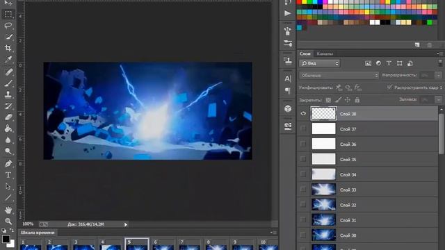The image size is (445, 250).
Task: Select the Eraser tool
Action: click(x=8, y=117)
